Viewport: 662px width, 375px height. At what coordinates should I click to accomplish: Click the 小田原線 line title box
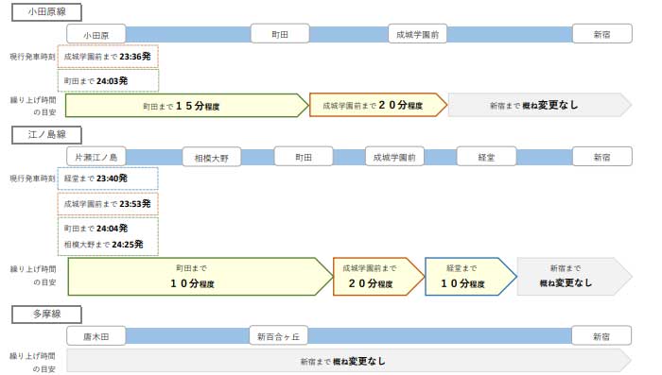click(46, 12)
